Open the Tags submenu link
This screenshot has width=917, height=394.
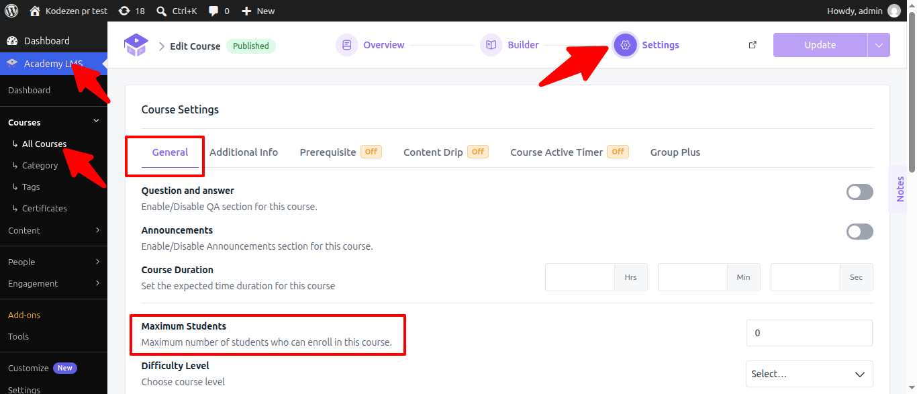click(x=31, y=187)
